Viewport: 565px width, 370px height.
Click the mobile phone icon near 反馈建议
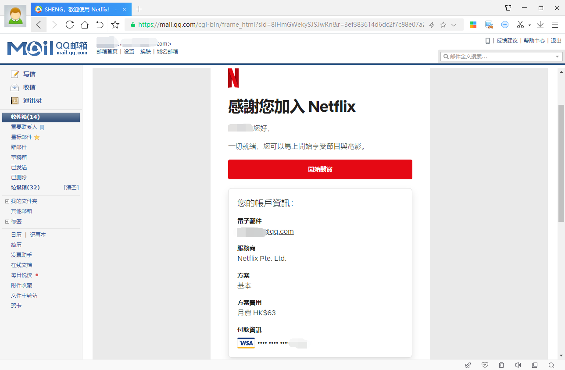[487, 41]
